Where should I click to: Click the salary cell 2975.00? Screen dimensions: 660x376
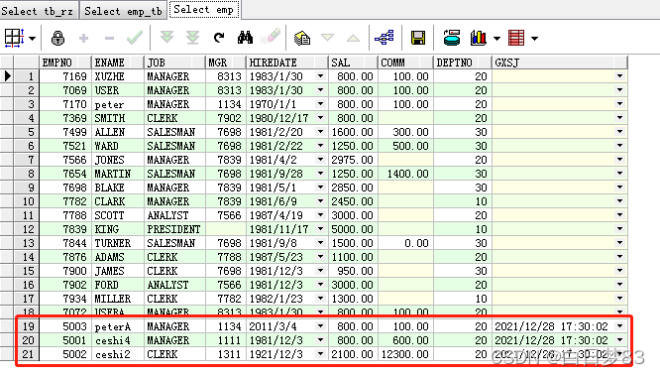[353, 160]
